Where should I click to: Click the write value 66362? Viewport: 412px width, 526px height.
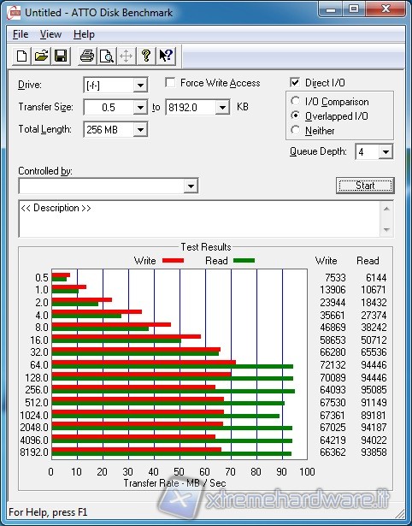(x=333, y=452)
